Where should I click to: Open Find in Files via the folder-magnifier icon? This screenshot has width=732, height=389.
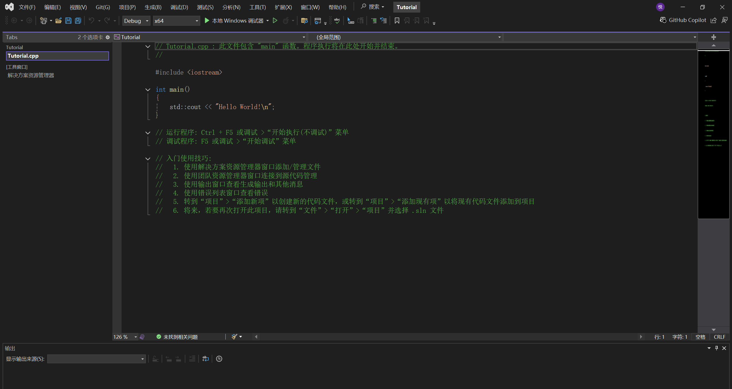[x=304, y=21]
